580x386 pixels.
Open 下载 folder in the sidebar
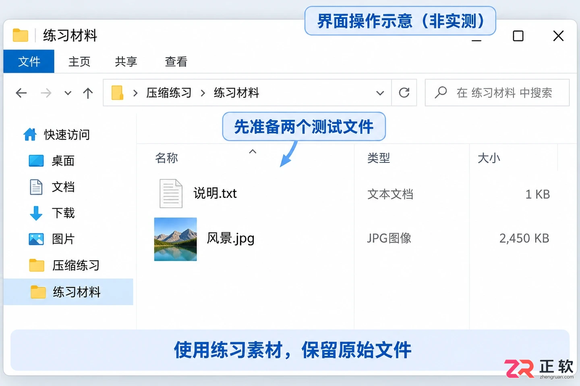[x=63, y=213]
